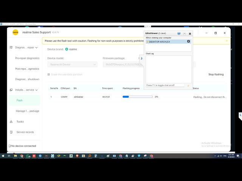Dismiss the yellow caution banner
The height and width of the screenshot is (181, 242).
(x=226, y=41)
